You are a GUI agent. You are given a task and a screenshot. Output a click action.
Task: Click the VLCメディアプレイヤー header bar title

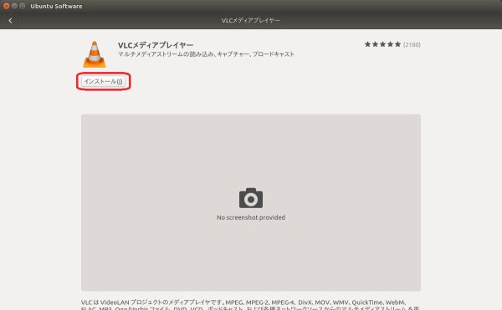(251, 20)
